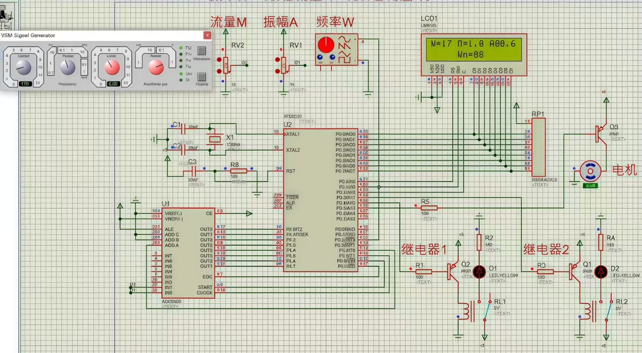Adjust the red amplitude Level knob
This screenshot has height=353, width=642.
pyautogui.click(x=112, y=67)
